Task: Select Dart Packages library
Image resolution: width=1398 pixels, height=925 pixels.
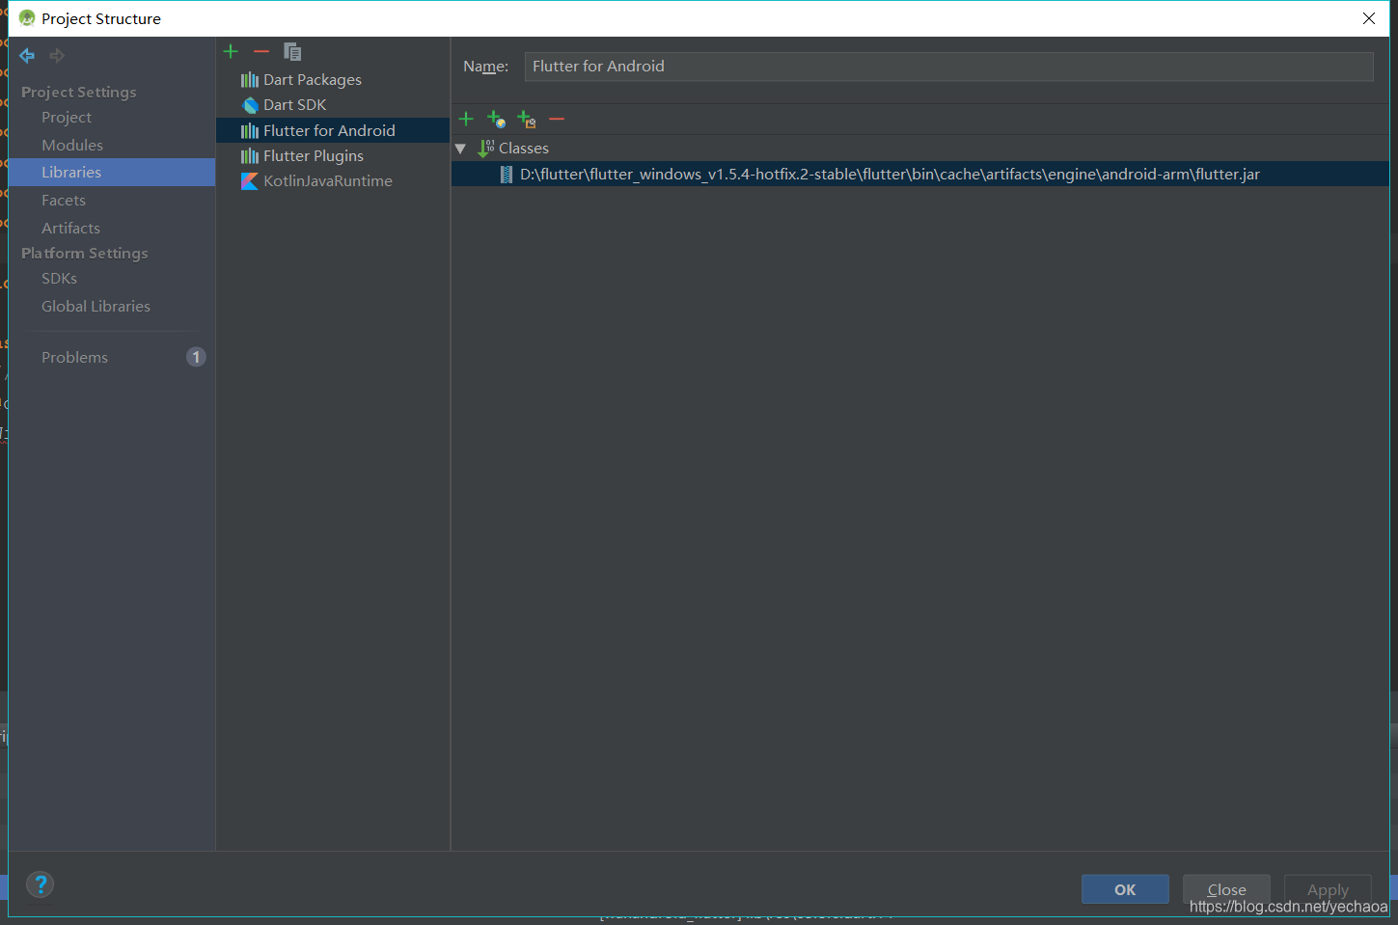Action: tap(313, 79)
